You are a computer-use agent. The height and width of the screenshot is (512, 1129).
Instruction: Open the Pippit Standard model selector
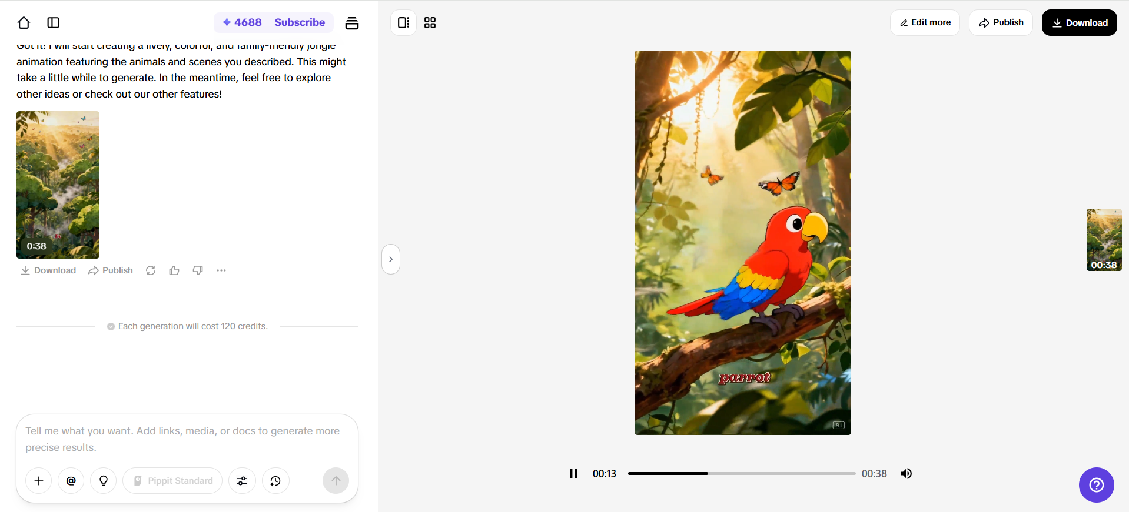[x=172, y=481]
